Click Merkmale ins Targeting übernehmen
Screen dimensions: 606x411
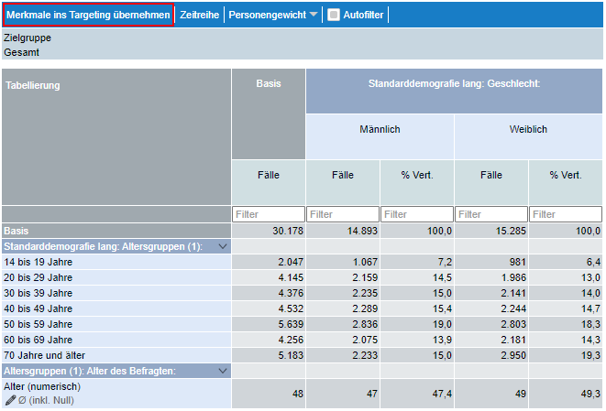pos(88,15)
